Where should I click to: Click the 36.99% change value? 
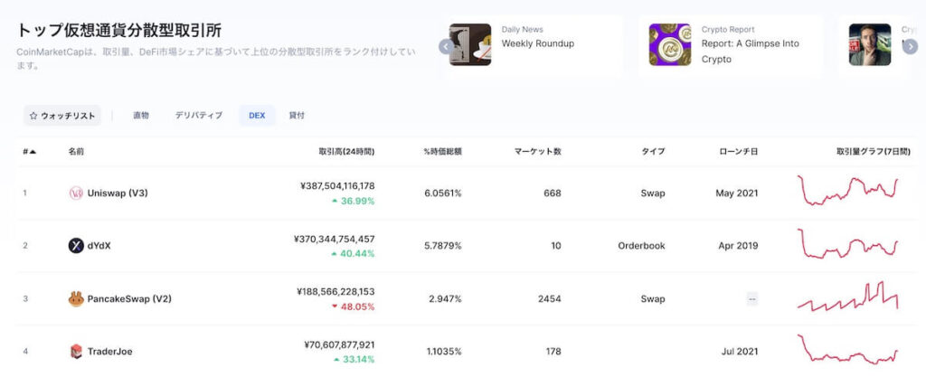tap(358, 202)
